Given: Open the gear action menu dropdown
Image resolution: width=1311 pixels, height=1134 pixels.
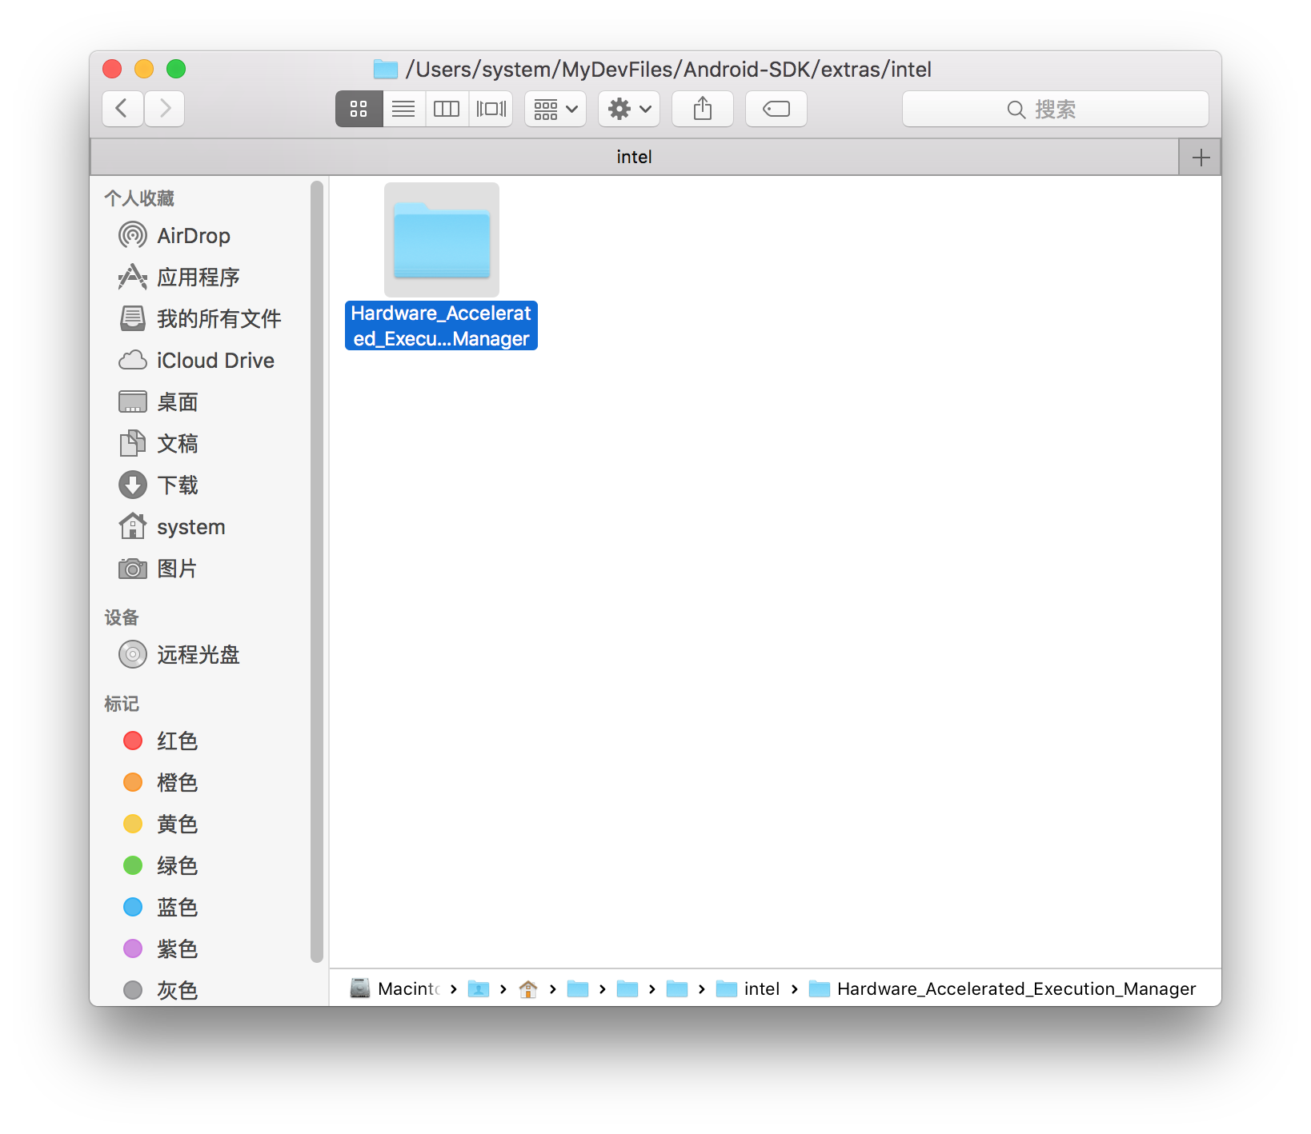Looking at the screenshot, I should coord(629,109).
